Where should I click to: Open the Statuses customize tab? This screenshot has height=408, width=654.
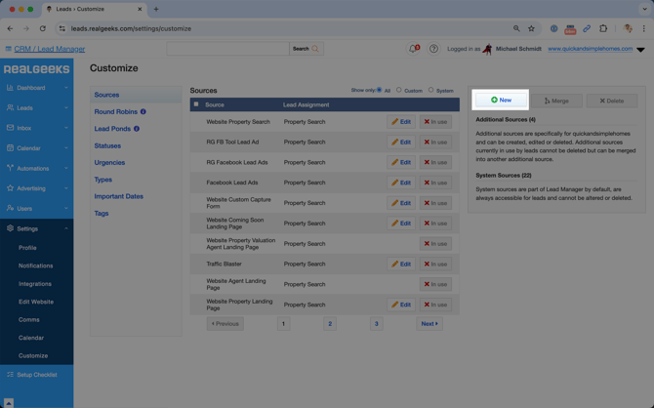(x=107, y=145)
